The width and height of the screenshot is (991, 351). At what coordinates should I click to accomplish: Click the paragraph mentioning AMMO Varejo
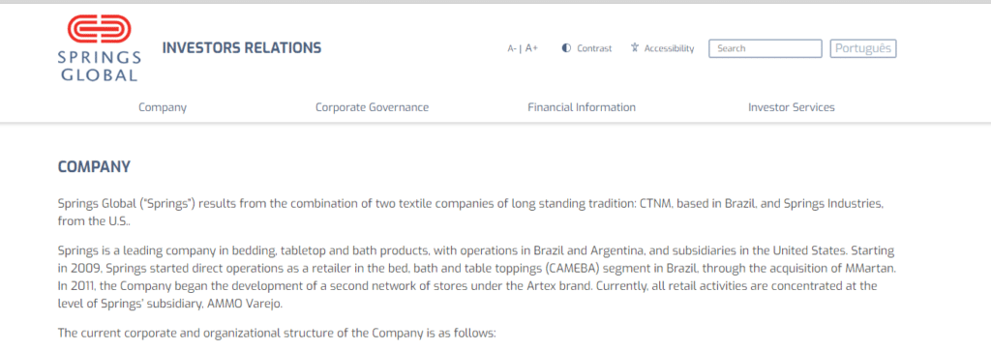[476, 278]
